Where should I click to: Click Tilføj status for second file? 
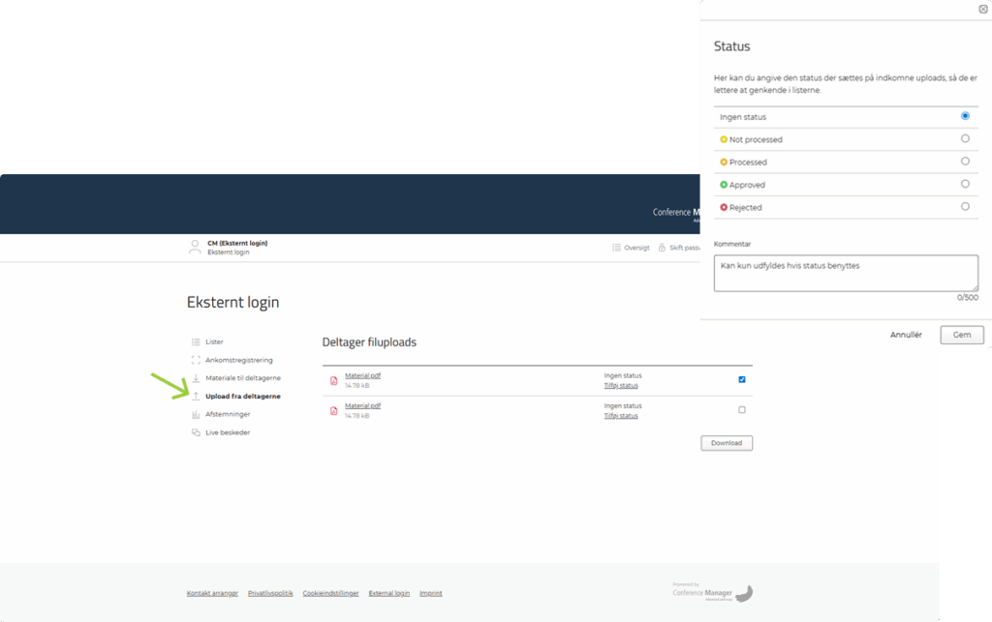(621, 416)
